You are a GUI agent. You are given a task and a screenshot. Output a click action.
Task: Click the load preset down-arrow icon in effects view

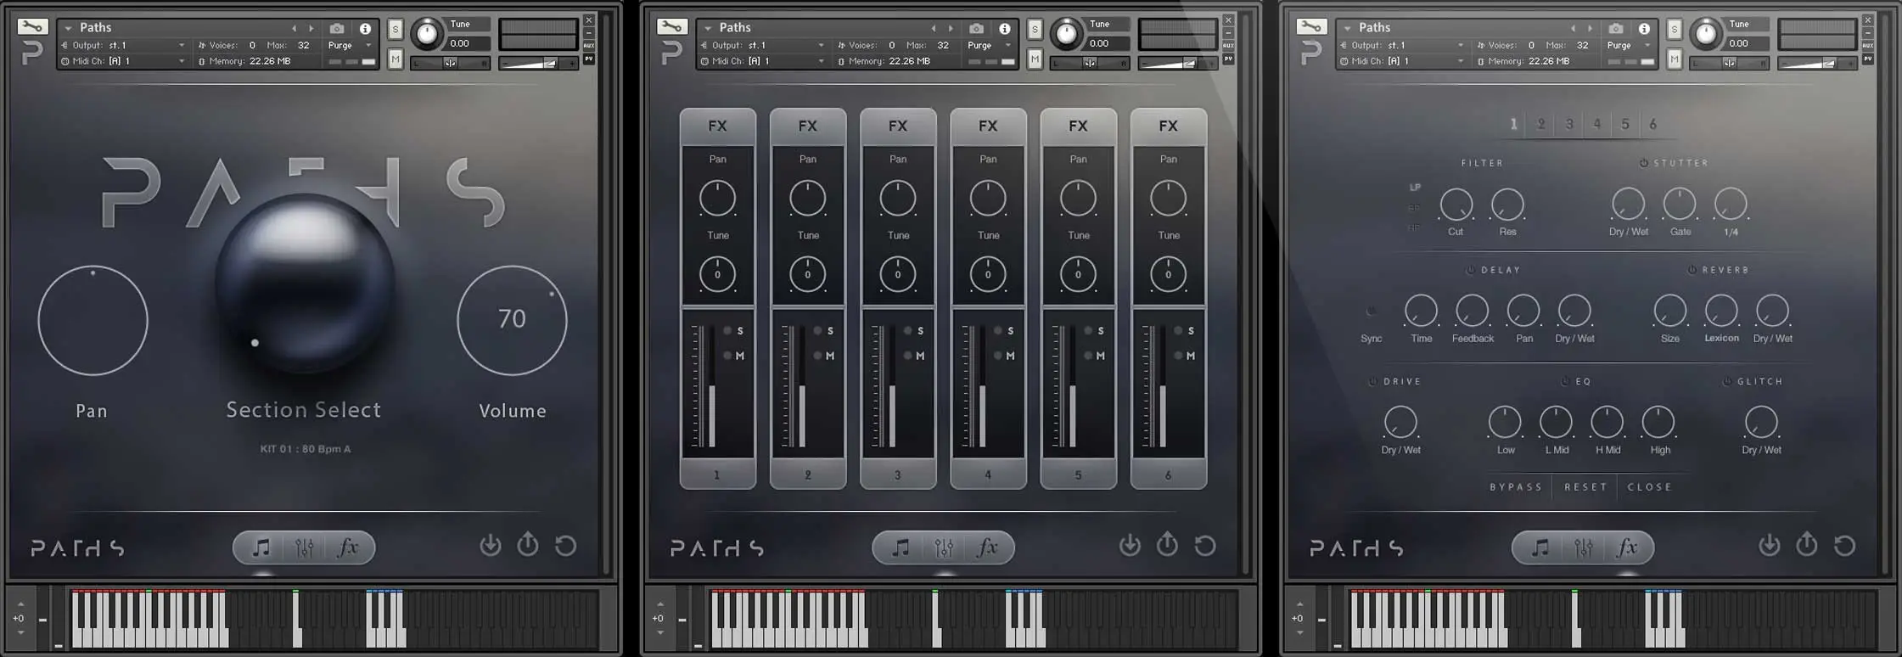(x=1770, y=545)
